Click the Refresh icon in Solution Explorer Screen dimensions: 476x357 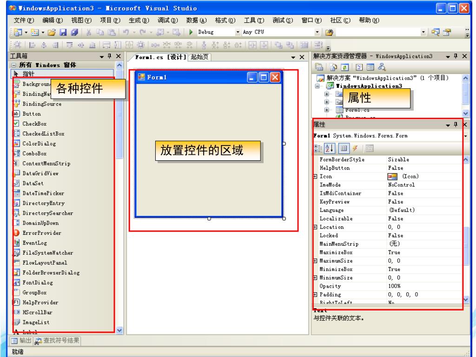click(x=345, y=67)
